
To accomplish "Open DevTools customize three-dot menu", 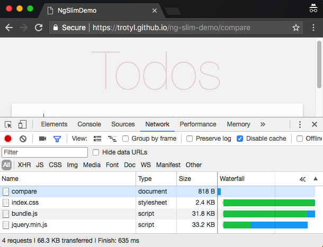I will pos(300,124).
